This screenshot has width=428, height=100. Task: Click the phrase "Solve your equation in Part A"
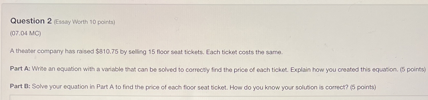click(x=73, y=87)
